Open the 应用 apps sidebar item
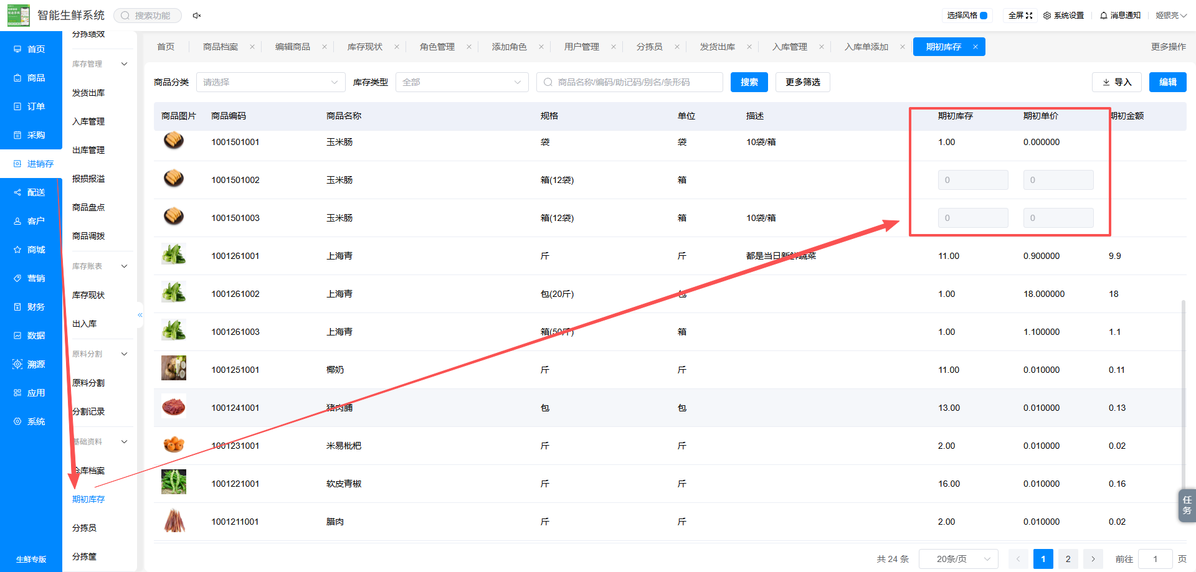The width and height of the screenshot is (1196, 572). (30, 393)
